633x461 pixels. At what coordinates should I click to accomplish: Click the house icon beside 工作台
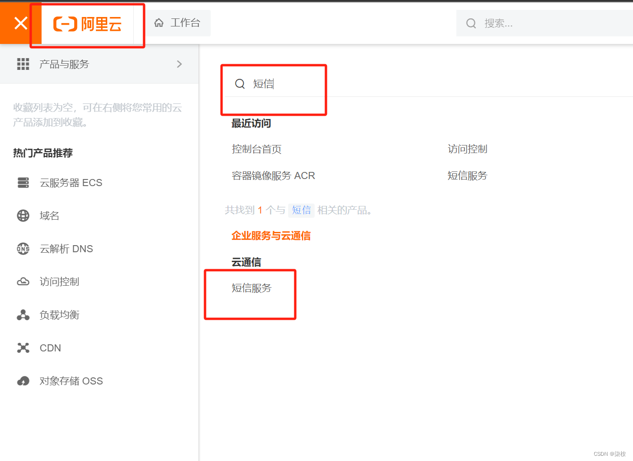point(159,23)
